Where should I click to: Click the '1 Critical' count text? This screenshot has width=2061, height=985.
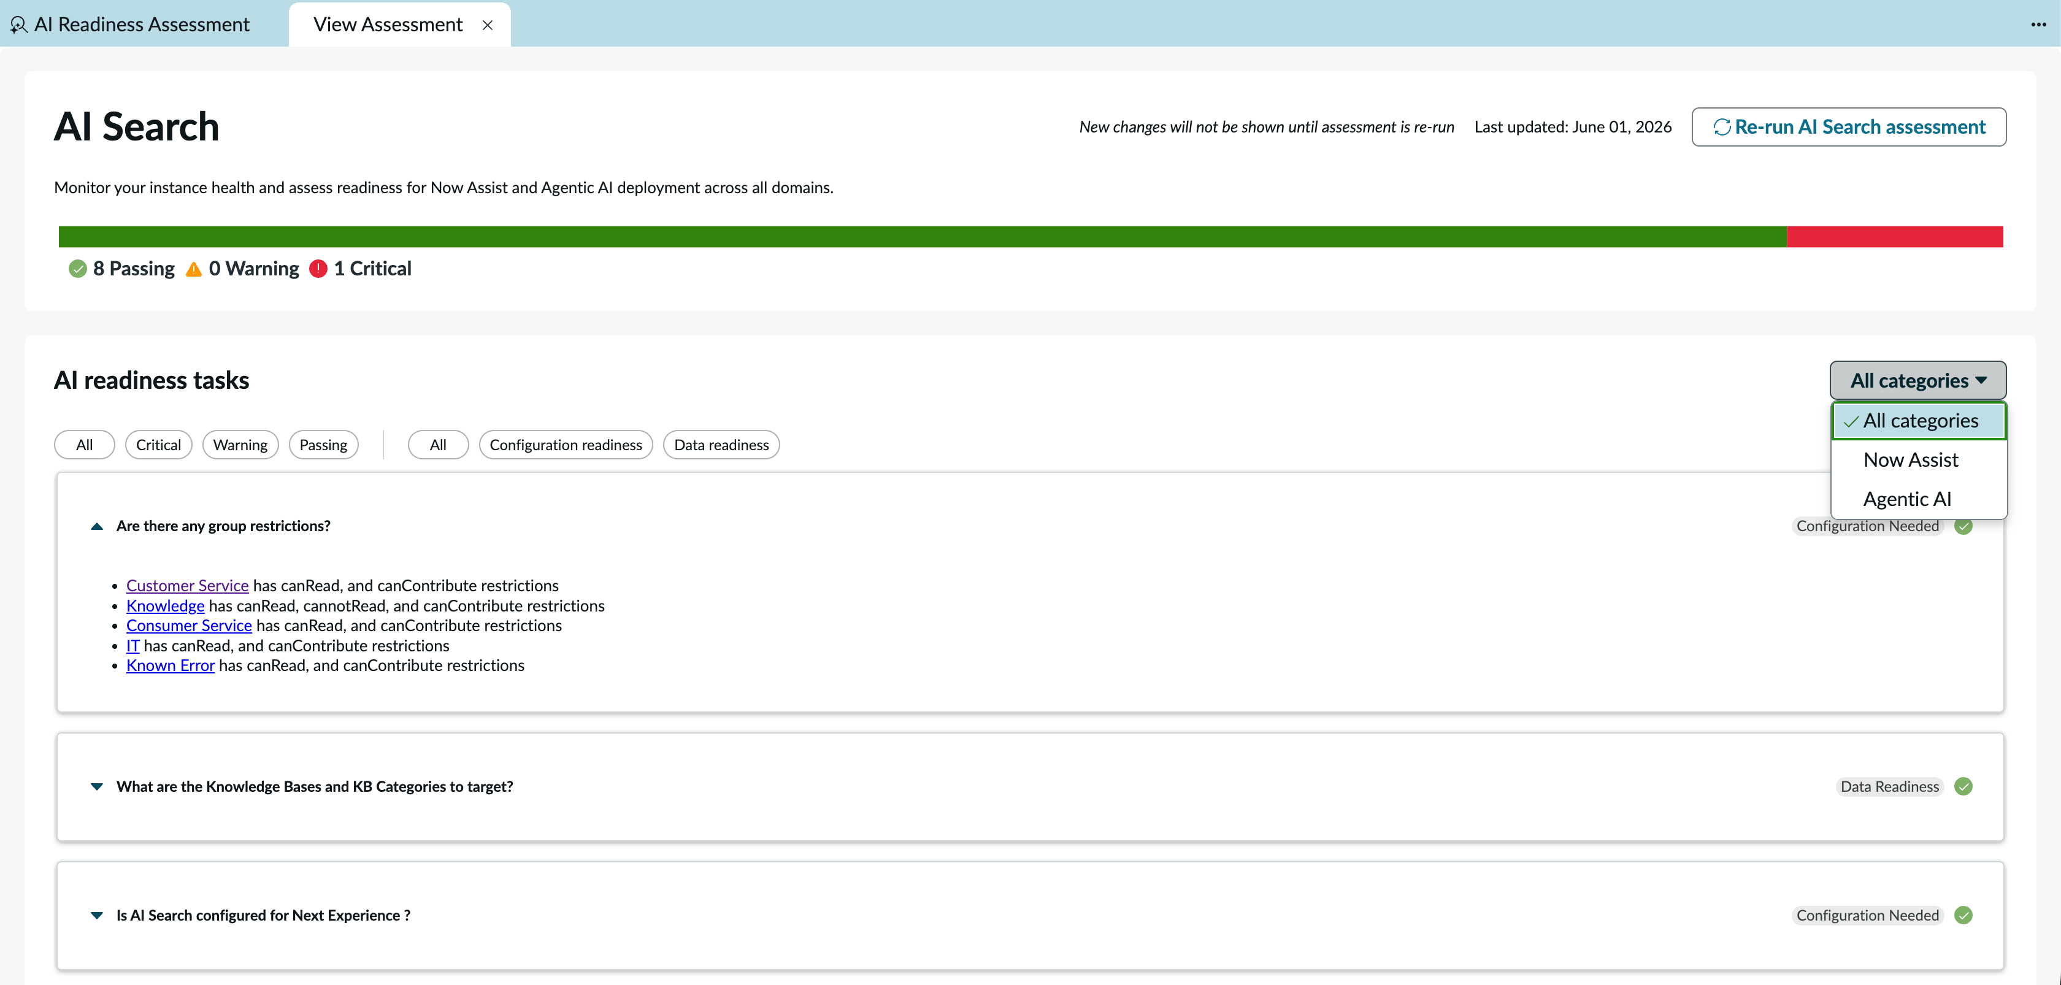372,269
